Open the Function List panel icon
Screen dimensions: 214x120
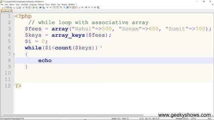[x=76, y=7]
